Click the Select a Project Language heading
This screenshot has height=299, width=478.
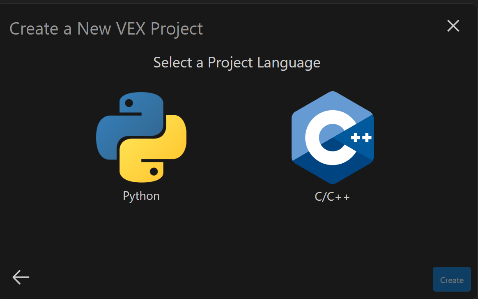(237, 63)
